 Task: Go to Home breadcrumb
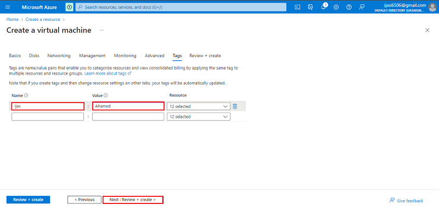click(x=12, y=19)
